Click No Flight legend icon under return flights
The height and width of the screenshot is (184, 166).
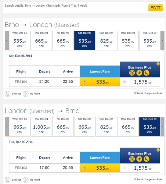[x=26, y=180]
